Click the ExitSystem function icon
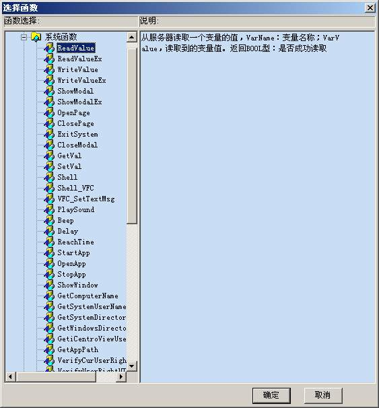 coord(49,134)
